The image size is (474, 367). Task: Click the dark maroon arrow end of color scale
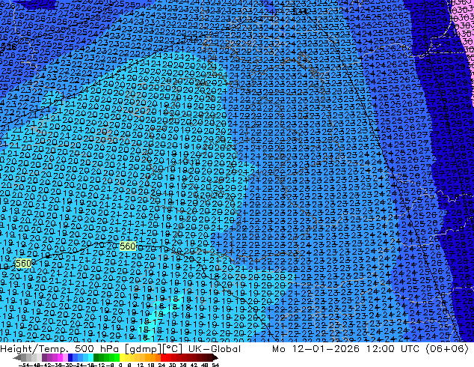[215, 358]
